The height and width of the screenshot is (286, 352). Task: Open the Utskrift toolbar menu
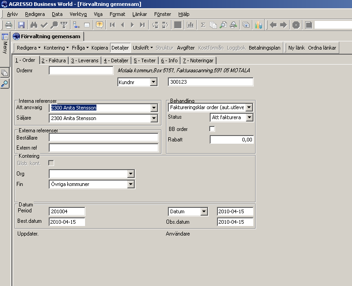point(142,48)
